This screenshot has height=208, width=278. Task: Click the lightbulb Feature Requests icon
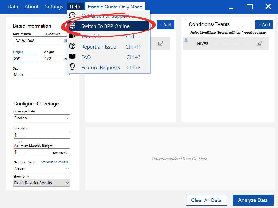pos(72,67)
